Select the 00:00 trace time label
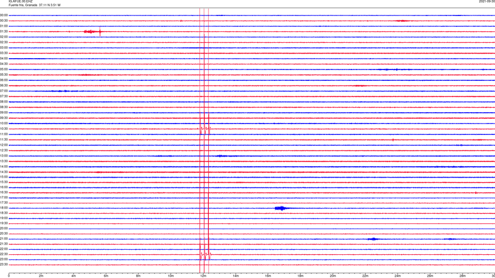This screenshot has width=495, height=278. click(x=4, y=15)
